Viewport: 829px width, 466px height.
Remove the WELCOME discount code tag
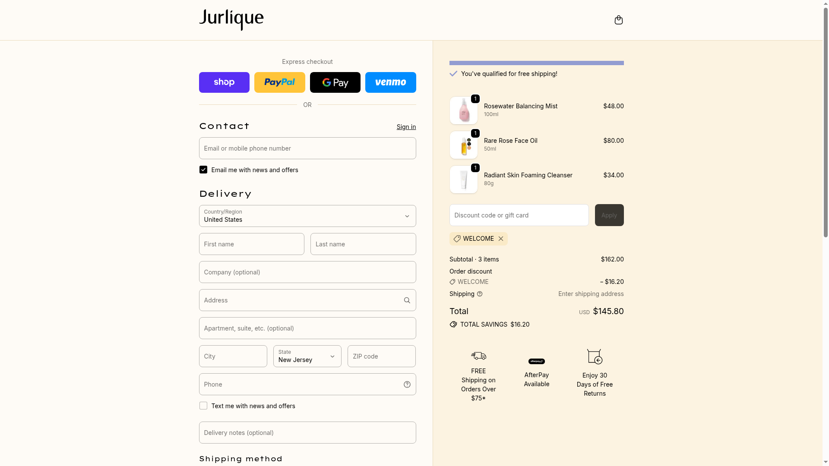click(501, 239)
